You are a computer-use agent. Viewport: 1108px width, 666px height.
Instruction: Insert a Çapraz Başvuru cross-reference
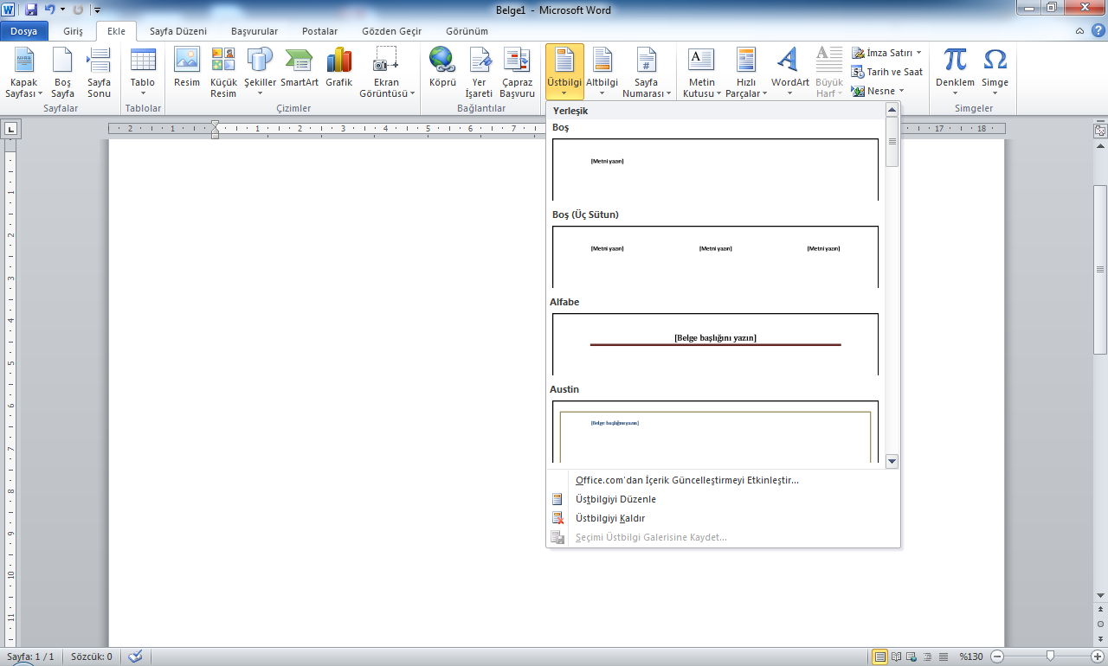517,73
